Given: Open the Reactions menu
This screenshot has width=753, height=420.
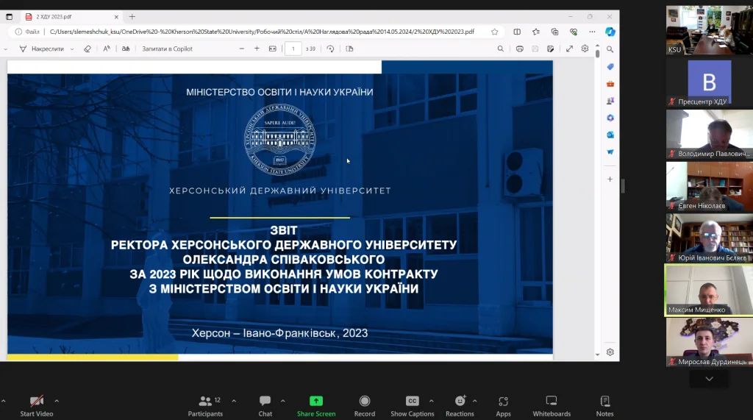Looking at the screenshot, I should (x=460, y=405).
